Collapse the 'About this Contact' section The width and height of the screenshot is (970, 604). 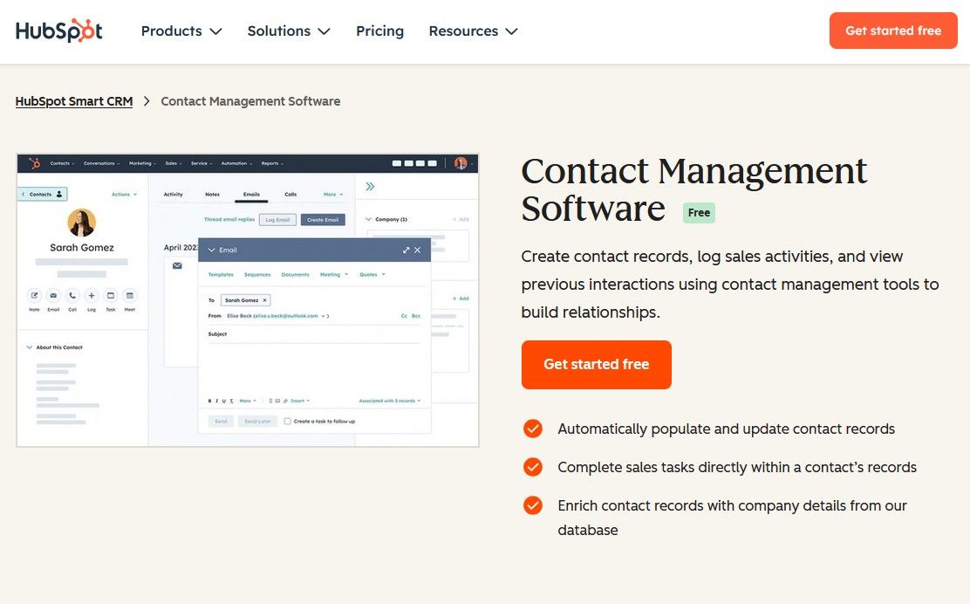click(29, 347)
